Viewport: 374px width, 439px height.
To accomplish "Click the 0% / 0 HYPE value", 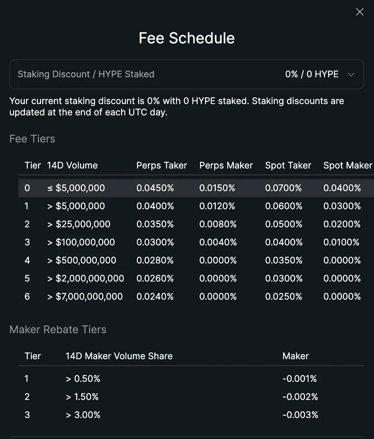I will (x=312, y=74).
